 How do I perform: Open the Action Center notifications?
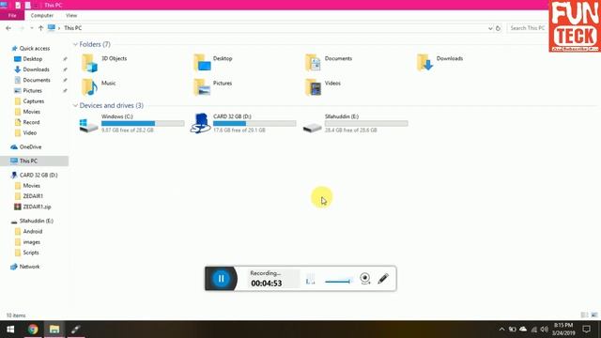click(x=586, y=330)
